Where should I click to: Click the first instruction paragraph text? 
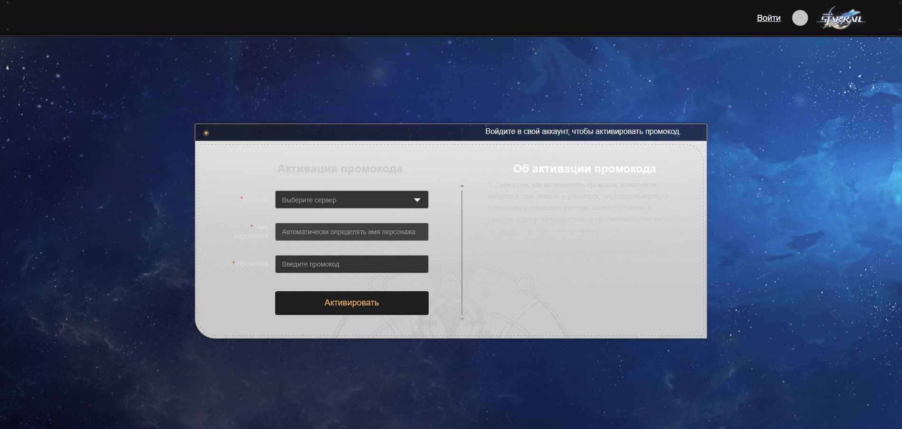[x=578, y=208]
